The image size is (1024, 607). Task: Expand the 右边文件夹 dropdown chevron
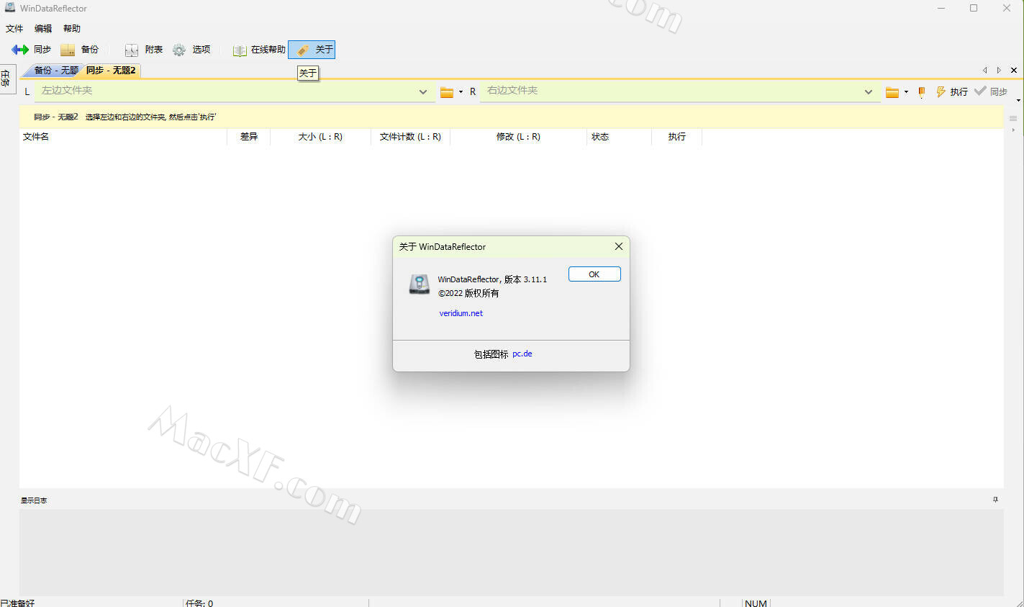869,91
